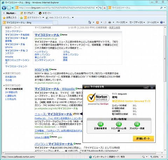
Task: Select the マイコミエージェント related keyword
Action: point(16,66)
